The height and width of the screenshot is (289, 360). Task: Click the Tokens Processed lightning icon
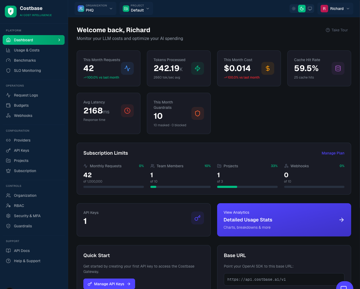click(198, 68)
